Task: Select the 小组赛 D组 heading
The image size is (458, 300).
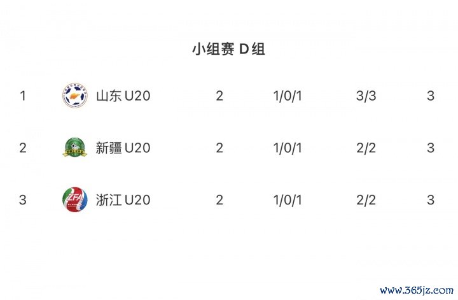Action: pyautogui.click(x=228, y=49)
